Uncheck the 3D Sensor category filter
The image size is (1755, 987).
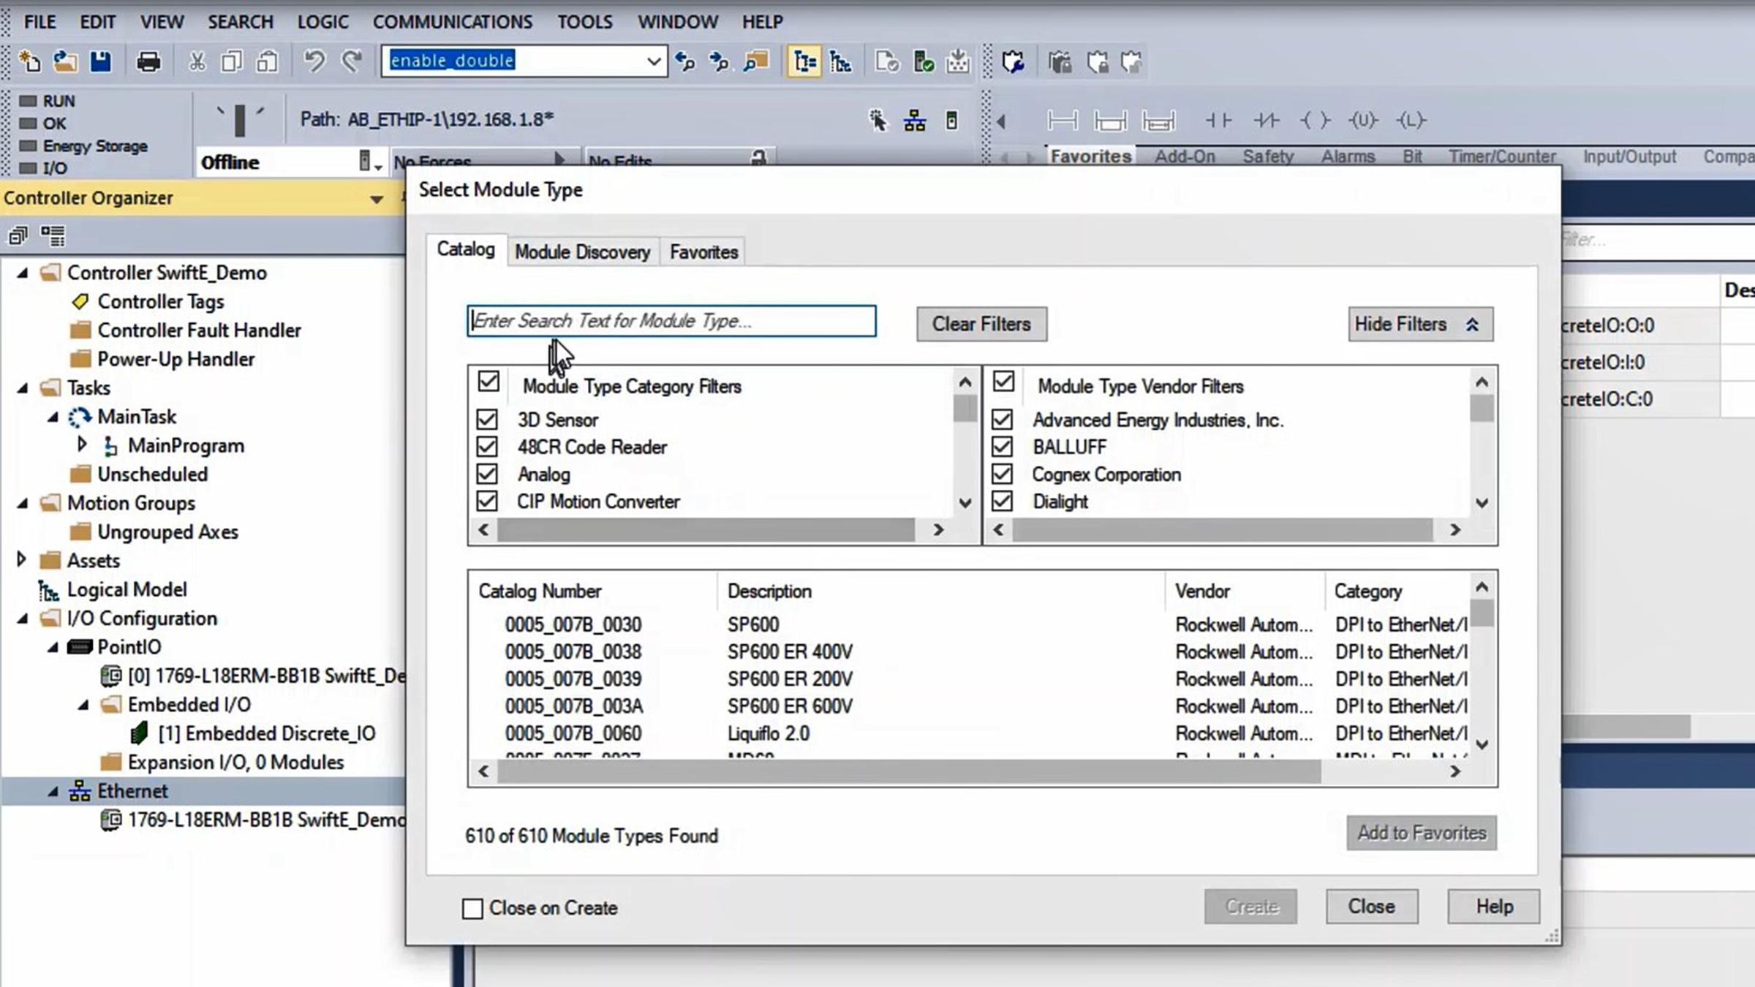click(487, 420)
